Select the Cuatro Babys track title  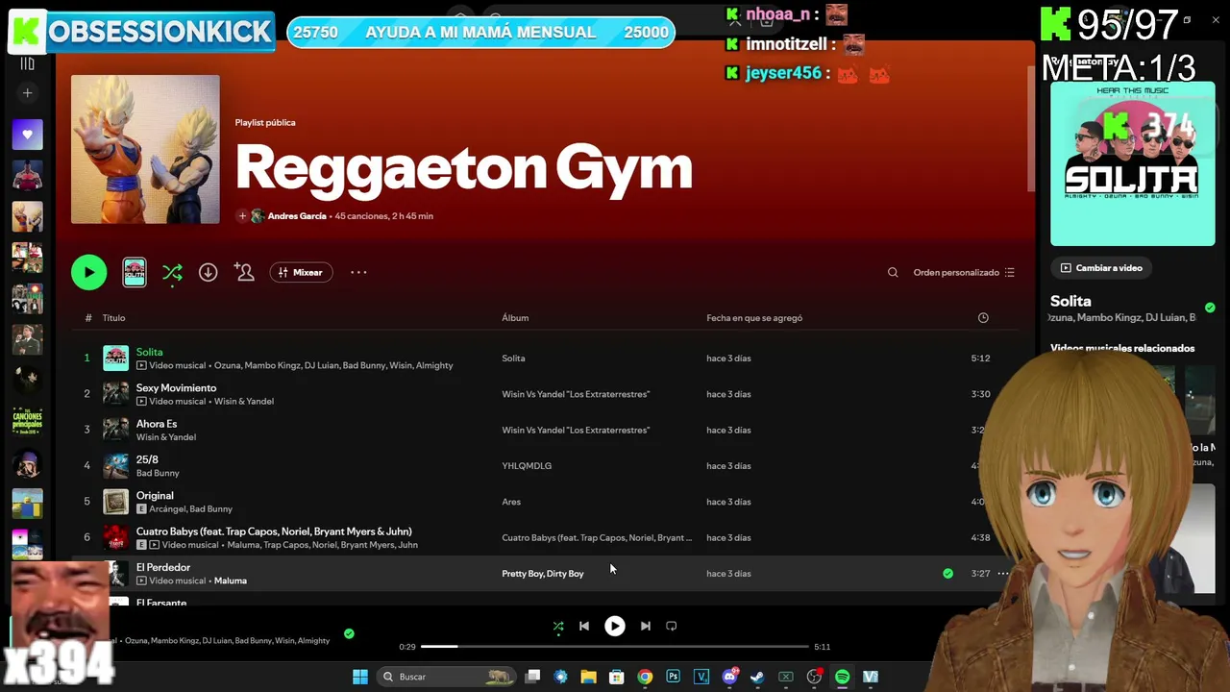click(274, 531)
